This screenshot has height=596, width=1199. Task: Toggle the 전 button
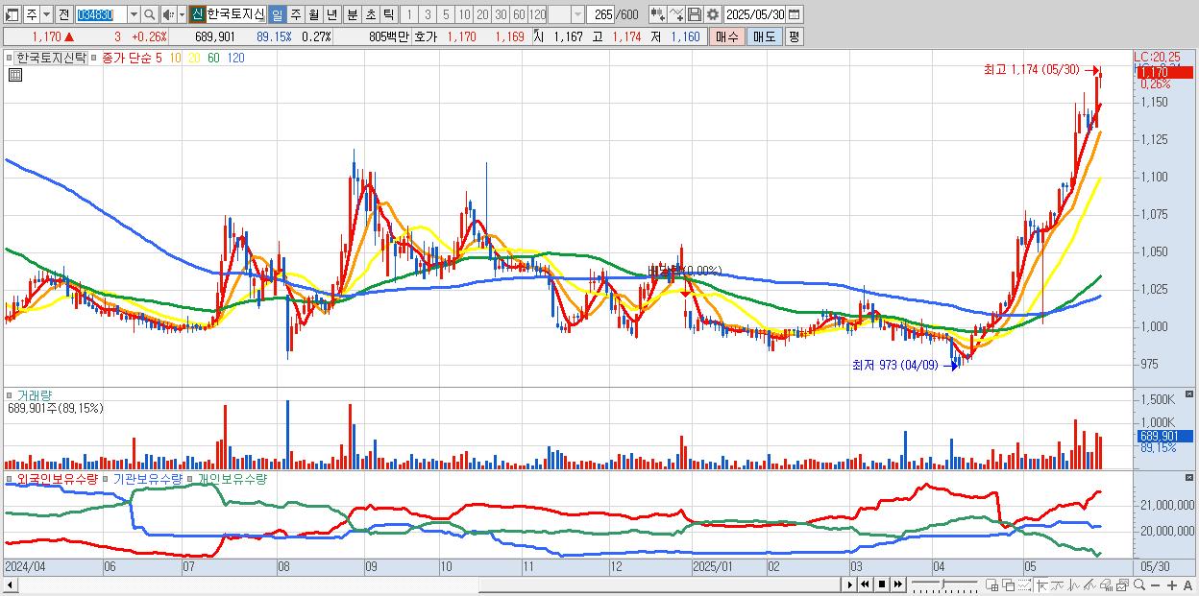pyautogui.click(x=63, y=14)
